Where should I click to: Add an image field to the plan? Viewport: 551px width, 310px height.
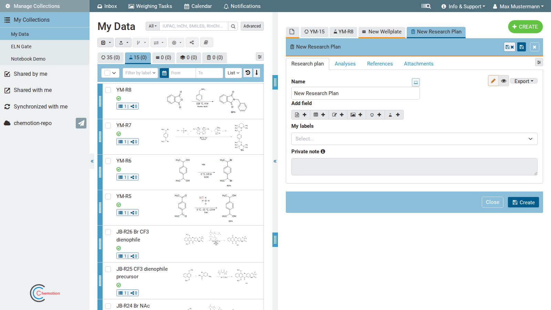coord(356,115)
